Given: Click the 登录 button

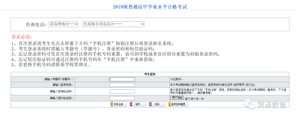Looking at the screenshot, I should [x=137, y=104].
